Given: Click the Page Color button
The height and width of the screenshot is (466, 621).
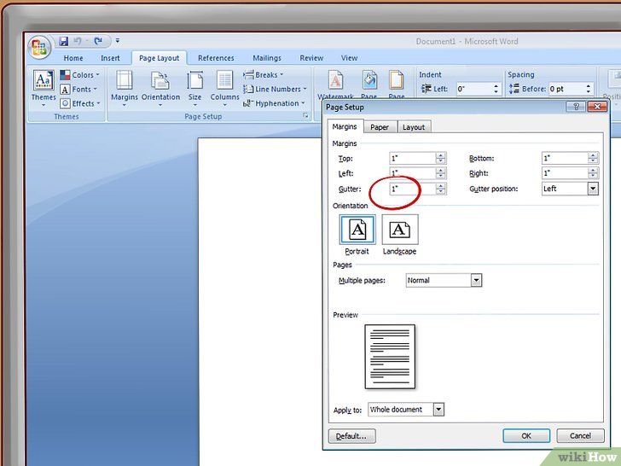Looking at the screenshot, I should (369, 84).
